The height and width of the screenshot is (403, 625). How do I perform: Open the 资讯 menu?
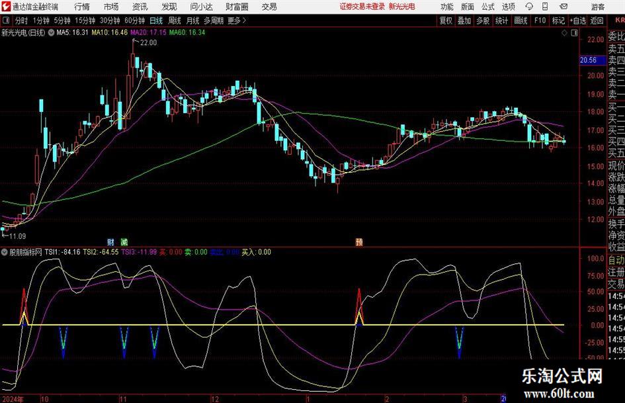pyautogui.click(x=140, y=7)
